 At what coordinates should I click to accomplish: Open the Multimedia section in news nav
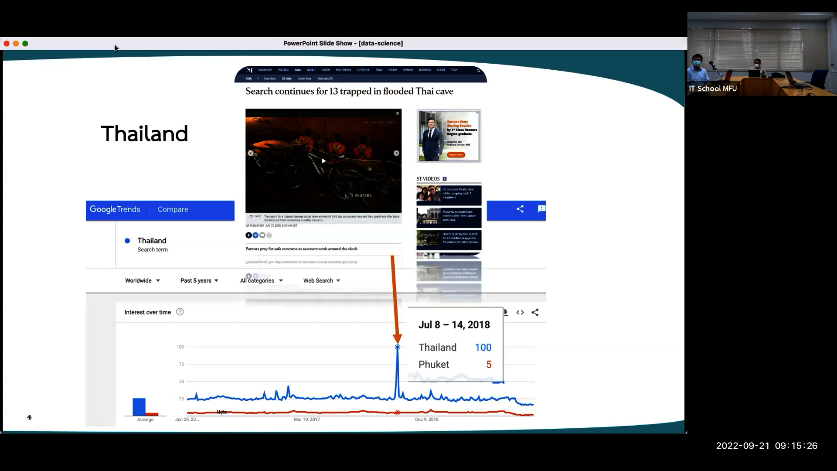(x=344, y=70)
